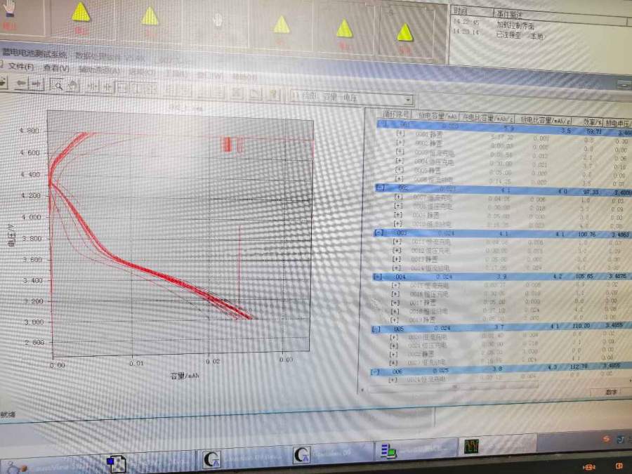Expand step 0013 静置 row
This screenshot has height=474, width=632.
(x=397, y=258)
